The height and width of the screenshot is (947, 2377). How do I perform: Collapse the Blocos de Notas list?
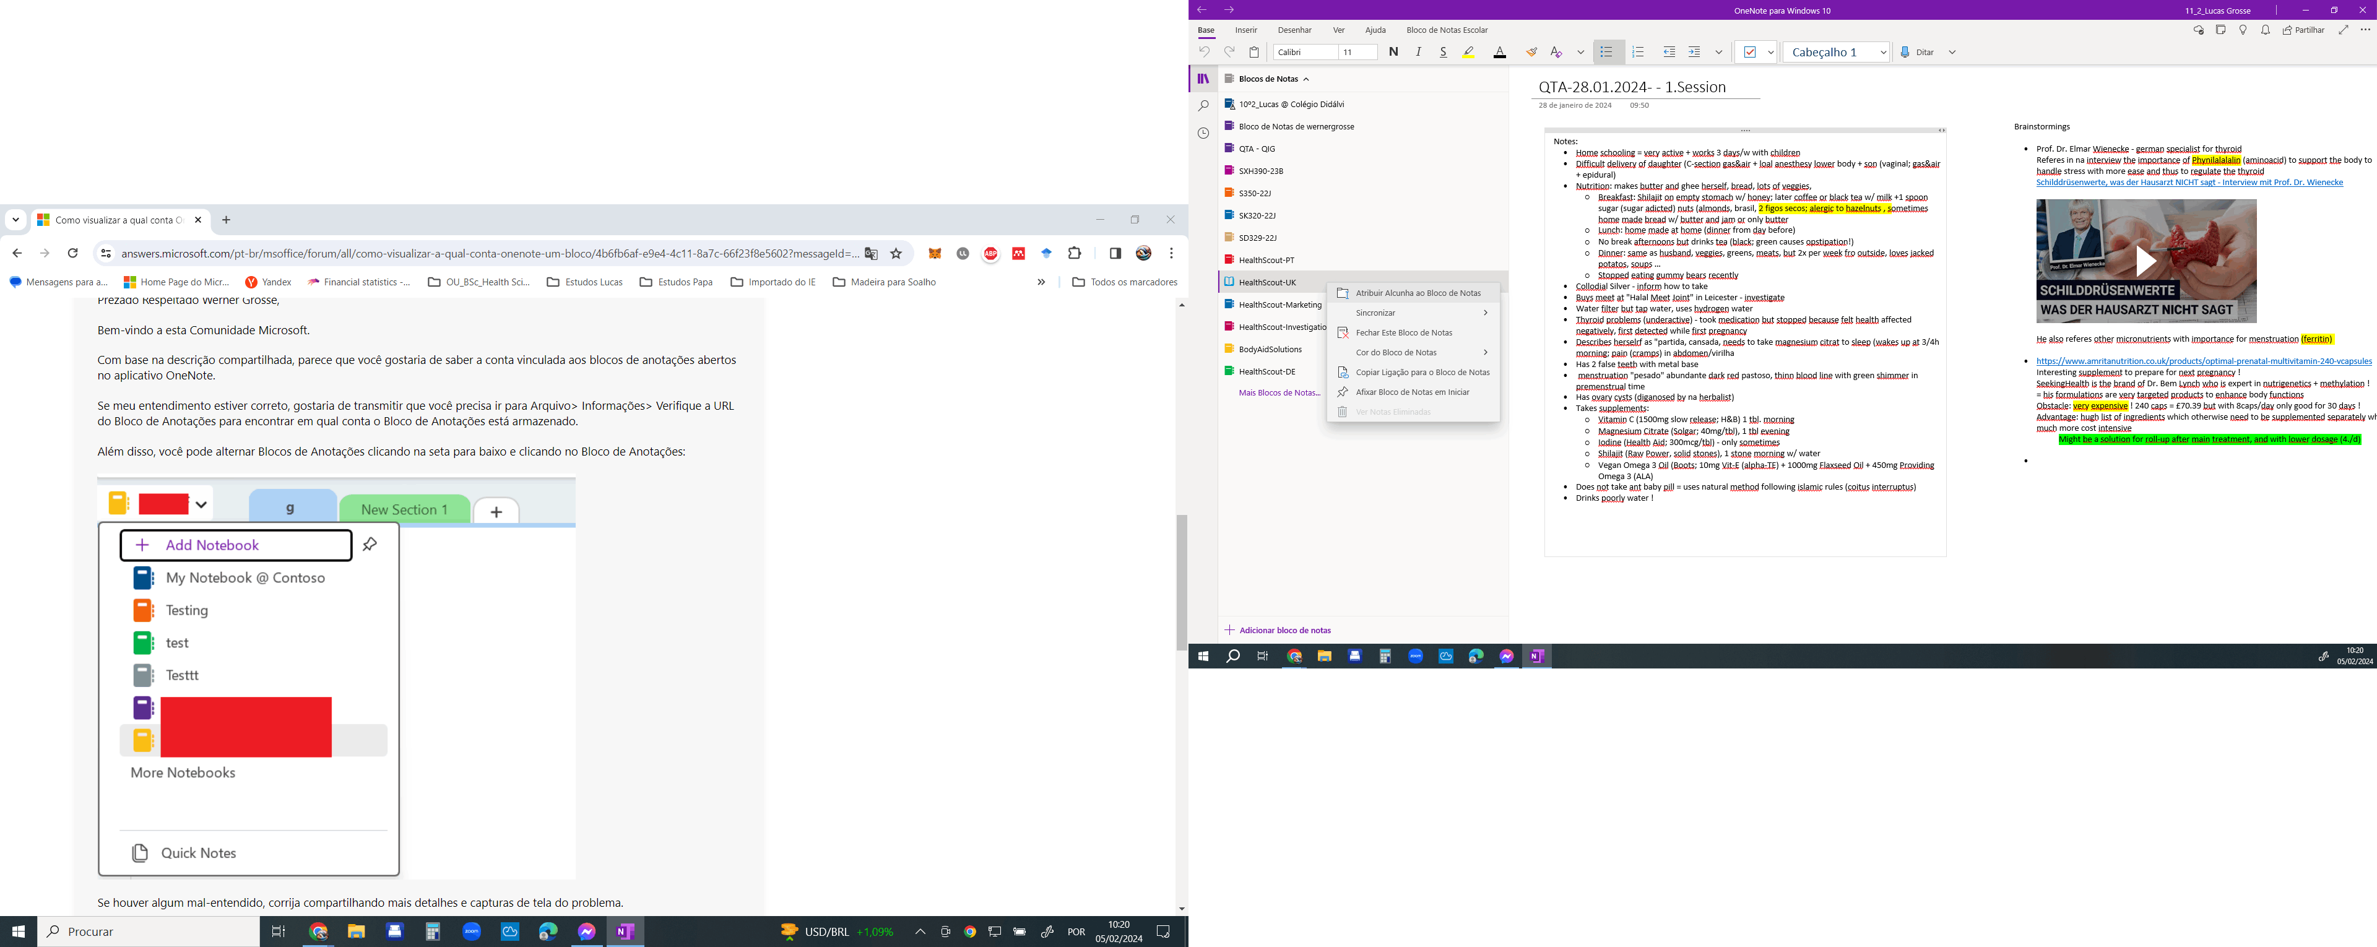(x=1305, y=79)
